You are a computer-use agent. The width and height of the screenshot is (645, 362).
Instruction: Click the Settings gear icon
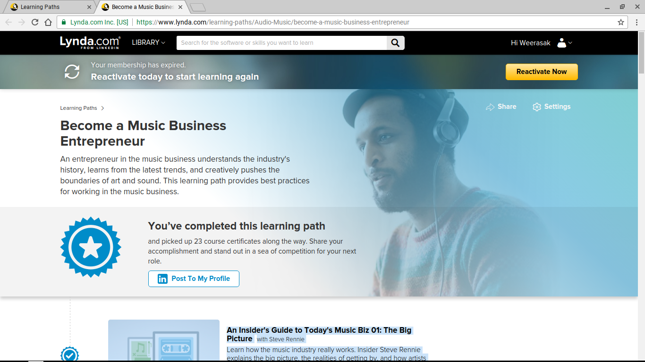pos(537,107)
